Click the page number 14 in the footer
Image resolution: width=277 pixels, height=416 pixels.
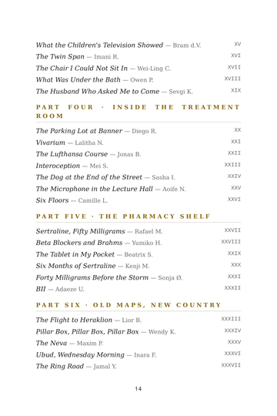pos(138,389)
